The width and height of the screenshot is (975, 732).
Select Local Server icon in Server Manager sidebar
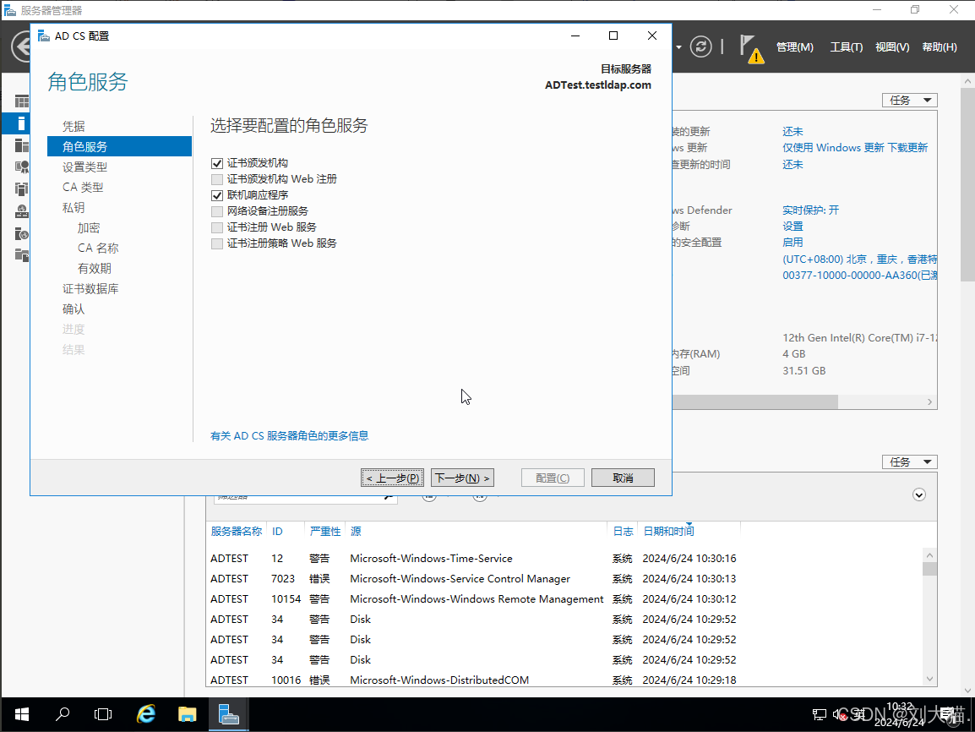pos(21,123)
